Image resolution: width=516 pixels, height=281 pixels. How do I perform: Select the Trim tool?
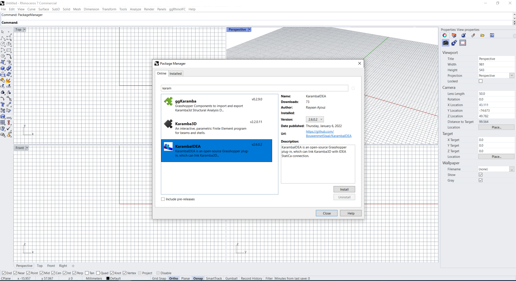tap(3, 86)
